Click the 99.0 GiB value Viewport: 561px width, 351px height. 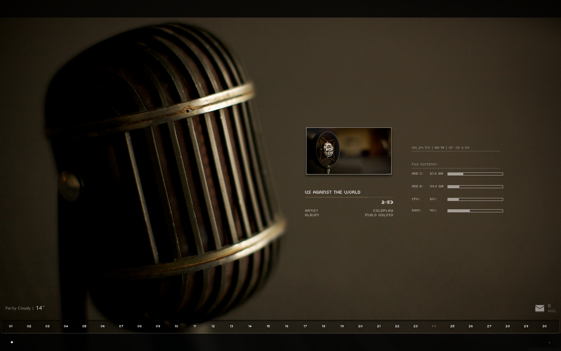click(437, 186)
